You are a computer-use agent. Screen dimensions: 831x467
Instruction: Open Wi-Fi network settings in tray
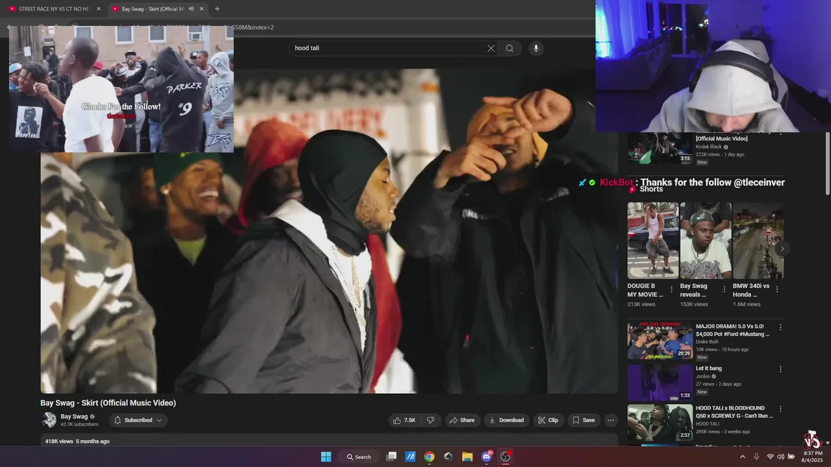coord(770,457)
